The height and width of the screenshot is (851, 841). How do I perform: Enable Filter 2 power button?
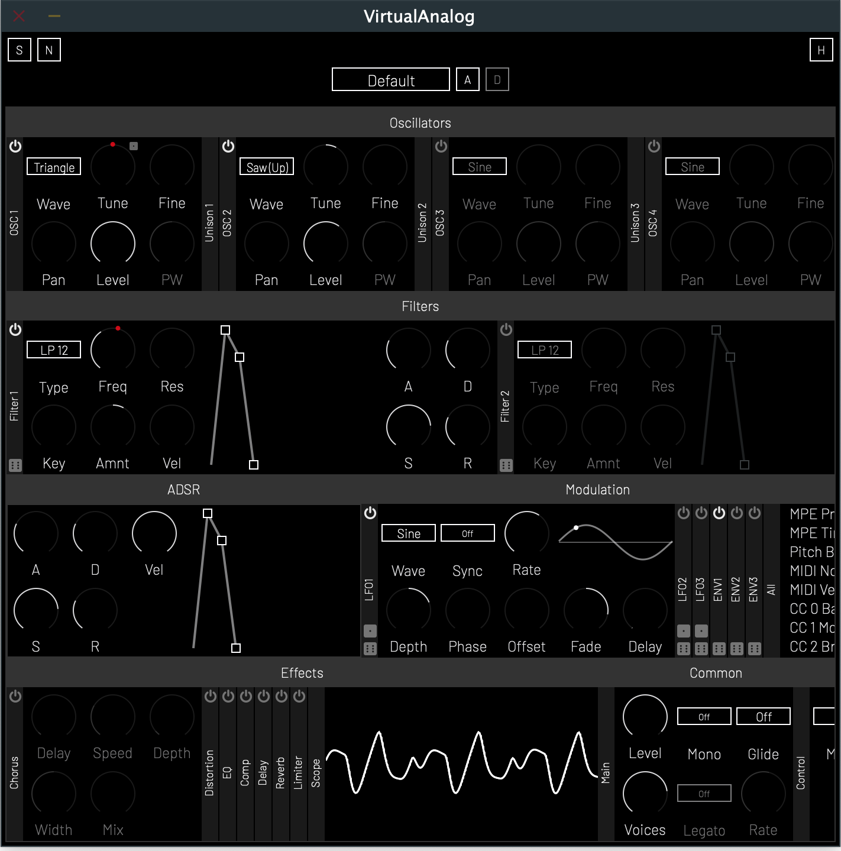506,329
